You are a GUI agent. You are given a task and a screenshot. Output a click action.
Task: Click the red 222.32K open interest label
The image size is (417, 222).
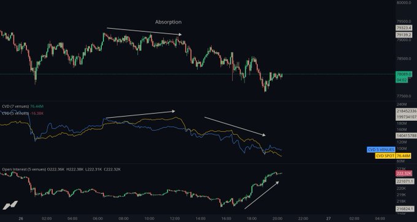pyautogui.click(x=404, y=174)
